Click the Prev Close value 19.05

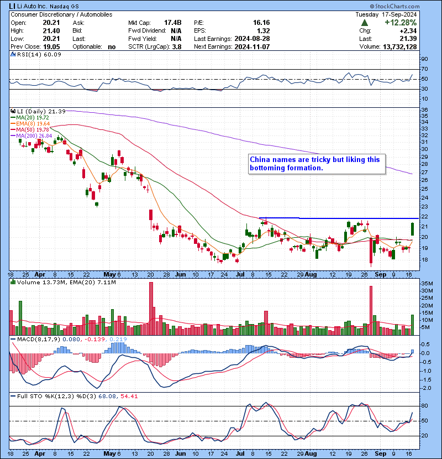[51, 47]
